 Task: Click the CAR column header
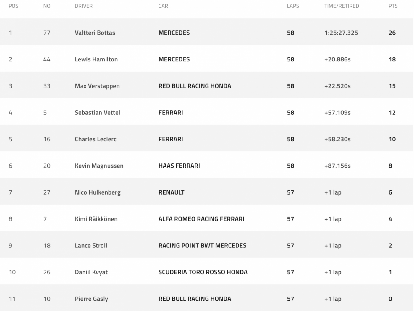pos(163,6)
